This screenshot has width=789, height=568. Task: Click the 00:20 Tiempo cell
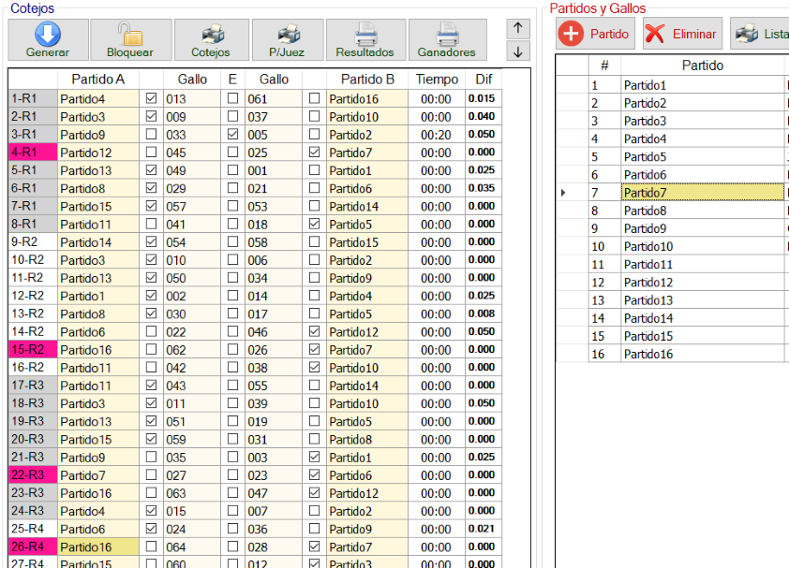tap(437, 135)
